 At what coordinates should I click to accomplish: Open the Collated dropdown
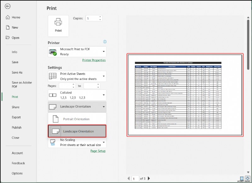[104, 95]
